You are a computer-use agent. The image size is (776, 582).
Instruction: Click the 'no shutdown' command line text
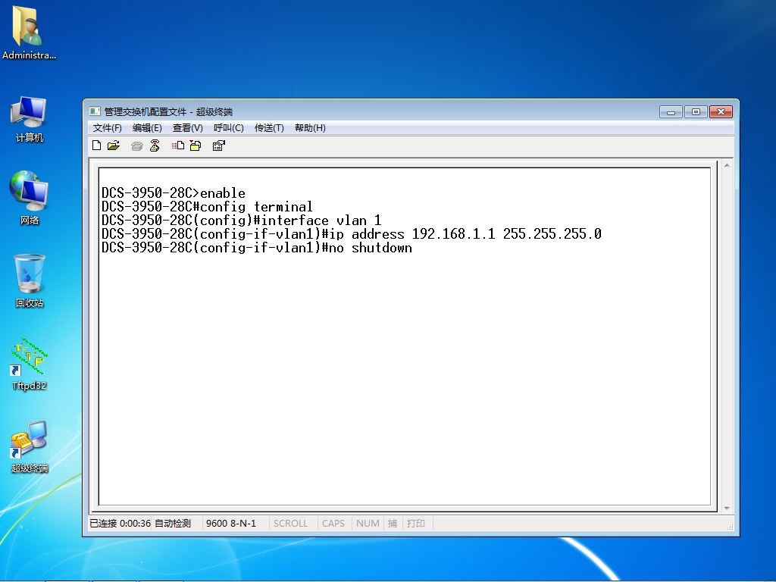257,248
